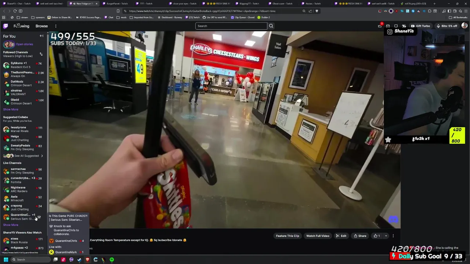Focus the Twitch search field
This screenshot has height=264, width=470.
(231, 26)
